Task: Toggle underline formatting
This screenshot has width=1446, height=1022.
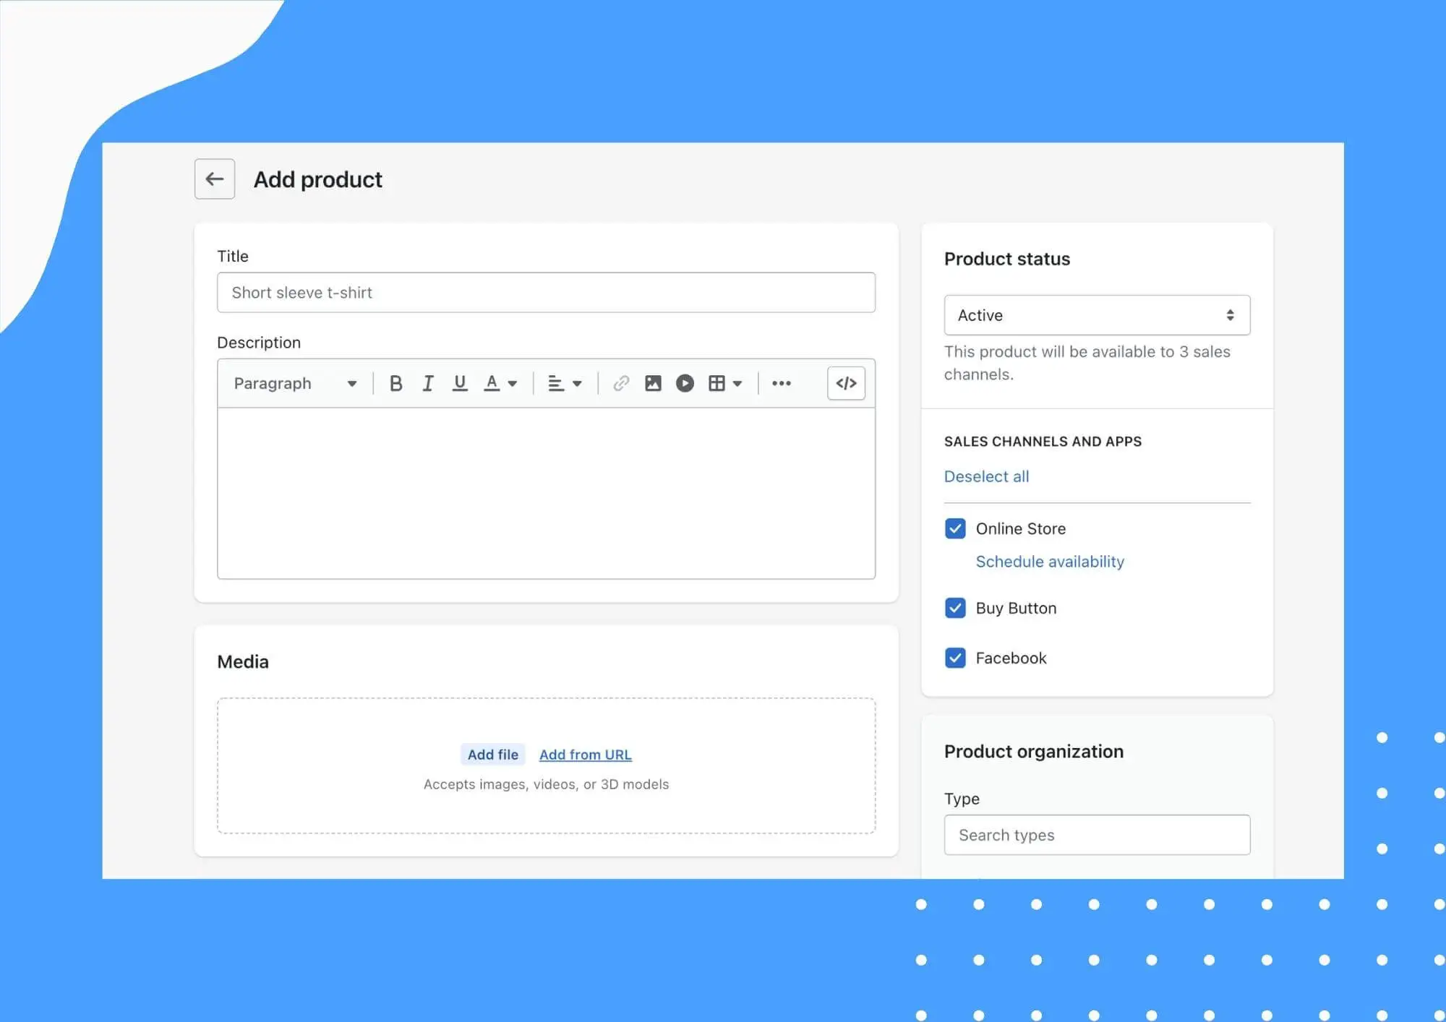Action: [459, 383]
